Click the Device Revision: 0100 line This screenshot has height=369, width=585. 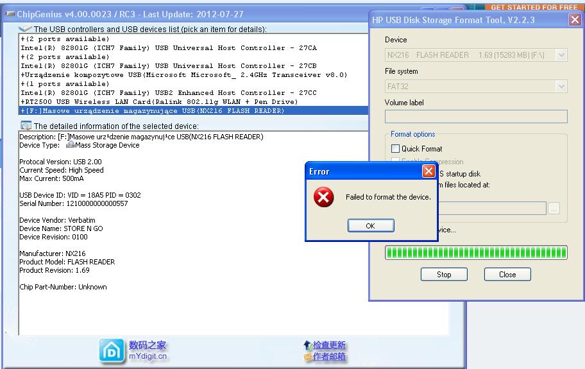tap(53, 237)
